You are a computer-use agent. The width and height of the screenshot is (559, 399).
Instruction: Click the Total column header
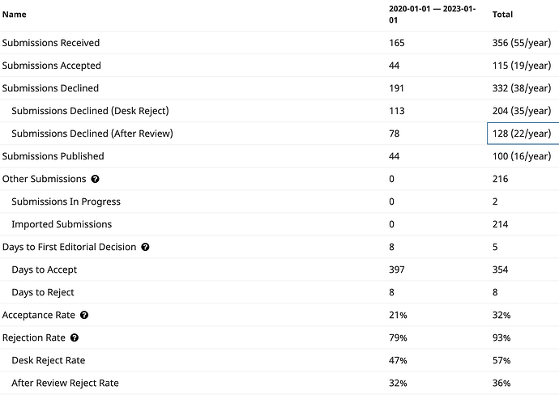point(502,15)
